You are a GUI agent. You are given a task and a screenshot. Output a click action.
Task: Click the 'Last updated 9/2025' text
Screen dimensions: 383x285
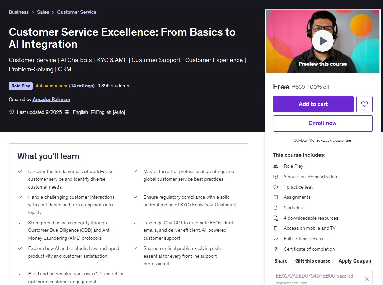tap(39, 112)
